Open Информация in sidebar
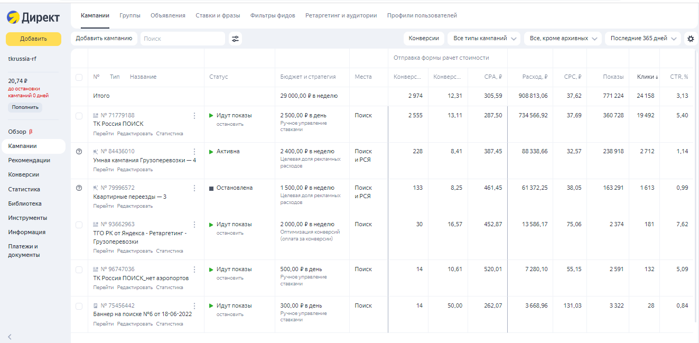Image resolution: width=699 pixels, height=343 pixels. (x=27, y=232)
